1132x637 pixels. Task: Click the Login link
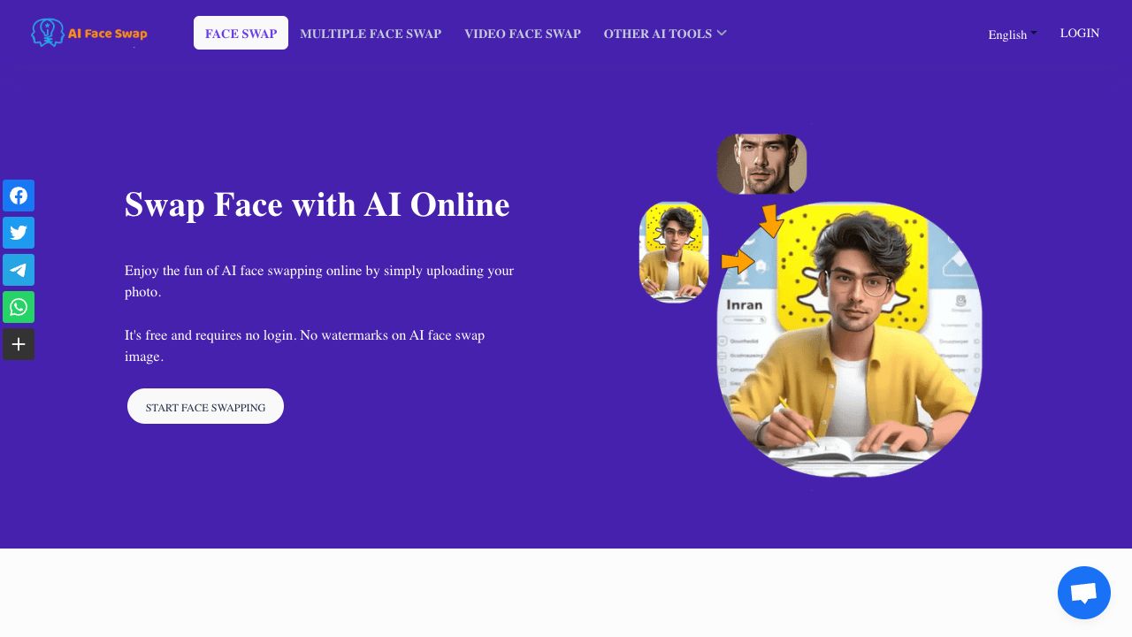tap(1080, 33)
